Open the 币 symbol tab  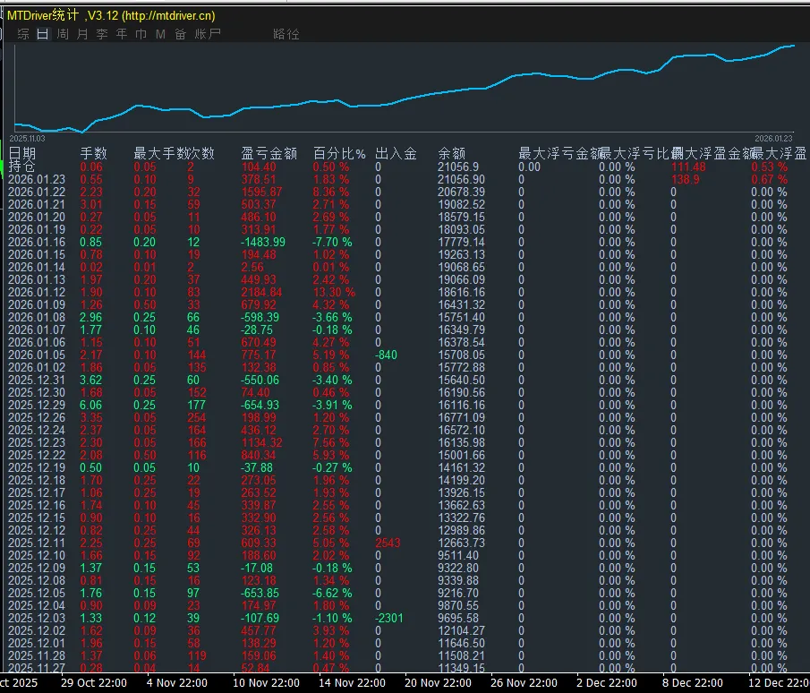[141, 34]
